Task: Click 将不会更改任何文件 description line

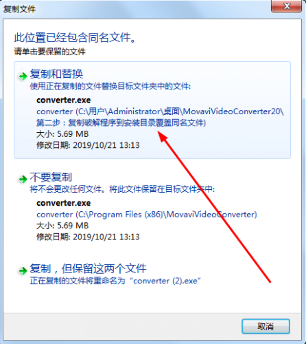Action: point(122,189)
